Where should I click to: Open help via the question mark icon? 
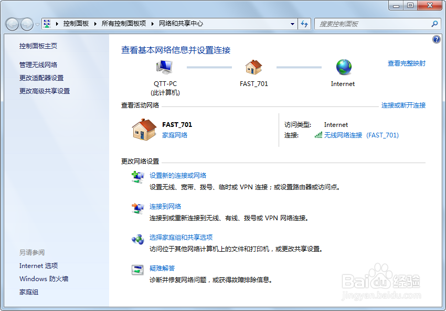[436, 39]
